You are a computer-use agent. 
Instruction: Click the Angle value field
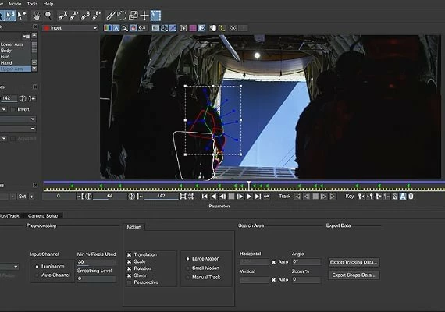(x=307, y=262)
